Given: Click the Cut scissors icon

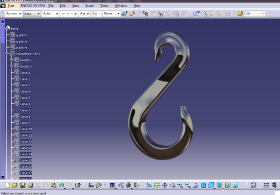Looking at the screenshot, I should coord(38,185).
